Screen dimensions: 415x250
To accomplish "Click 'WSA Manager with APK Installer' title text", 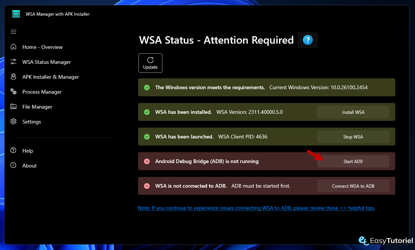I will (x=58, y=14).
